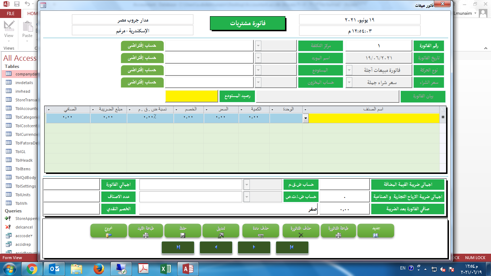Open Firefox from the taskbar
Screen dimensions: 491x276
99,269
